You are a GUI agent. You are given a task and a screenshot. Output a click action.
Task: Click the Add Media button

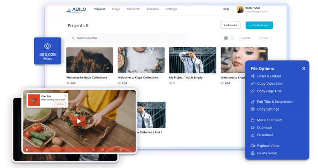click(230, 25)
